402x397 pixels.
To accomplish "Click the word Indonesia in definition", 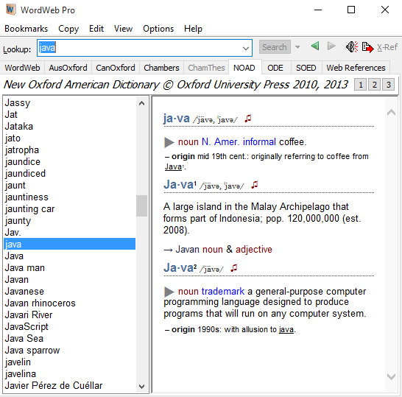I will click(x=241, y=219).
